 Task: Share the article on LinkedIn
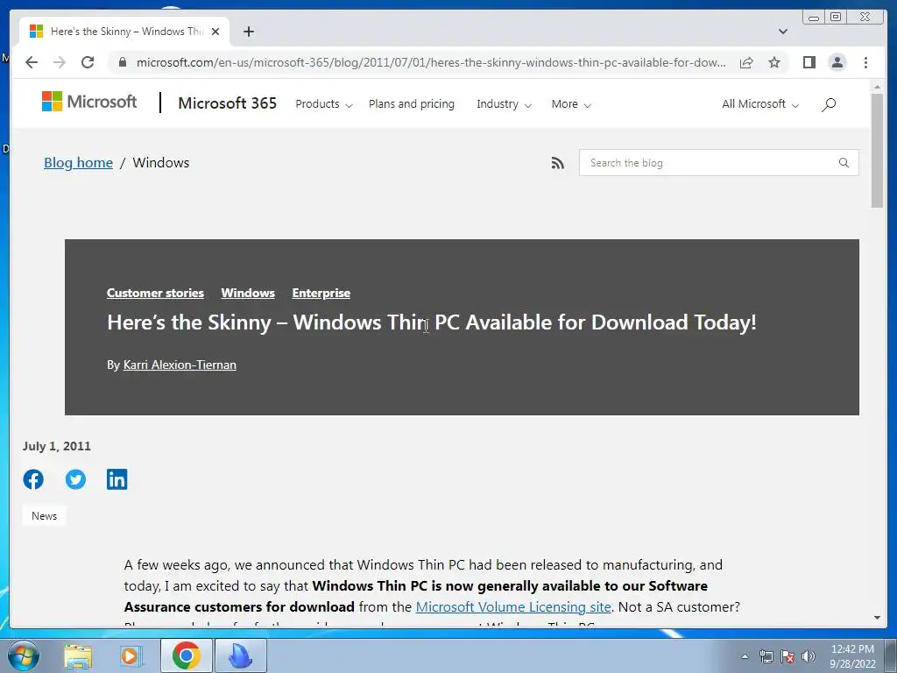pos(117,479)
